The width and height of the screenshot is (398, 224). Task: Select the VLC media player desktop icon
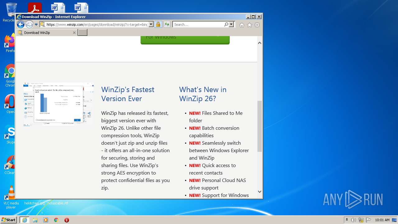click(11, 197)
